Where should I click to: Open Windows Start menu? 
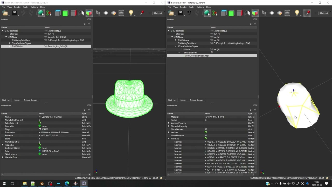pyautogui.click(x=4, y=184)
